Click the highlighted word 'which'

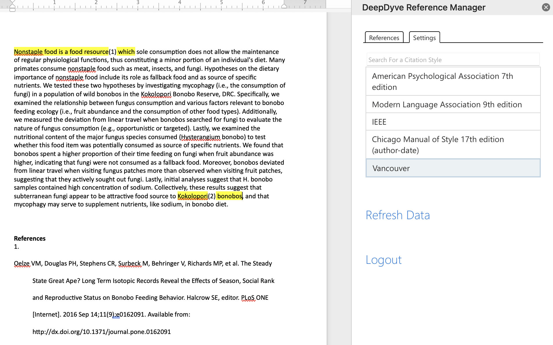click(126, 52)
